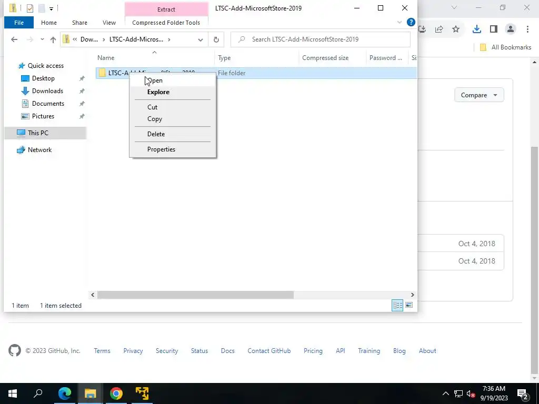
Task: Click the Search LTSC-Add-MicrosoftStore-2019 box
Action: 321,39
